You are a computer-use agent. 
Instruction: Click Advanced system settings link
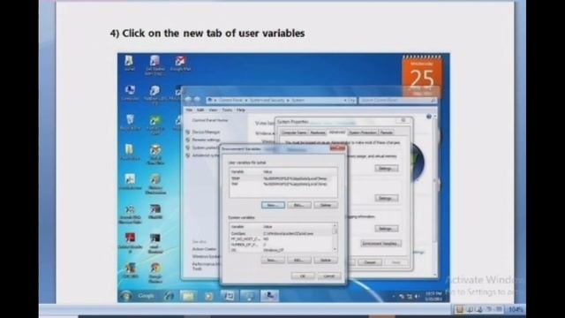point(206,155)
